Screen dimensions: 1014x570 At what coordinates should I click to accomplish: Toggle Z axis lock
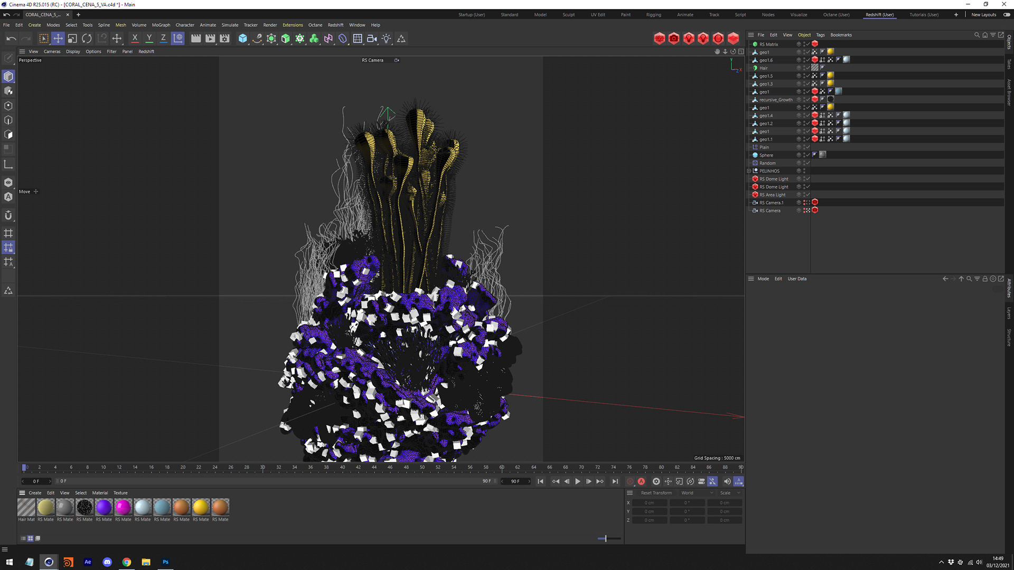tap(163, 39)
